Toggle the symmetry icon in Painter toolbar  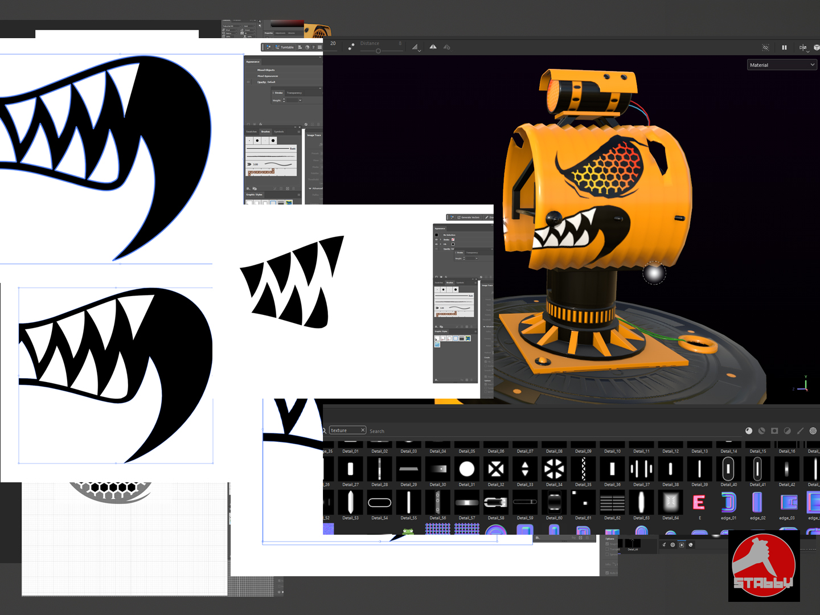(351, 47)
